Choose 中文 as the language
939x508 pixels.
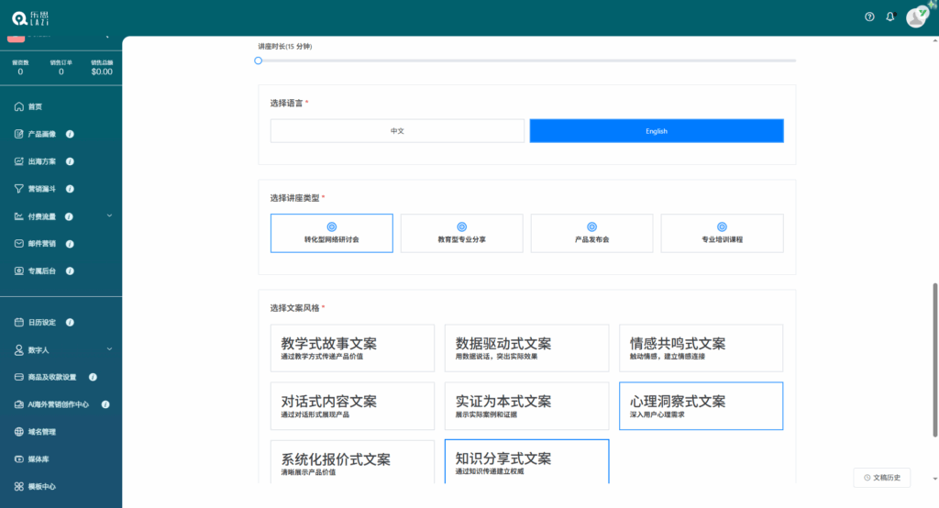click(x=397, y=131)
